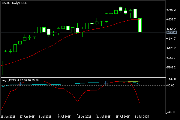Viewport: 180px width, 120px height.
Task: Select the keys_RCI3 indicator label
Action: pyautogui.click(x=20, y=80)
